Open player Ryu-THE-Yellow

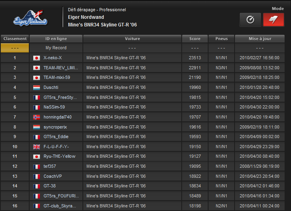click(x=59, y=157)
